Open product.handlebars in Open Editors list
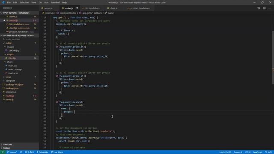Screen dimensions: 274x154 (x=19, y=32)
